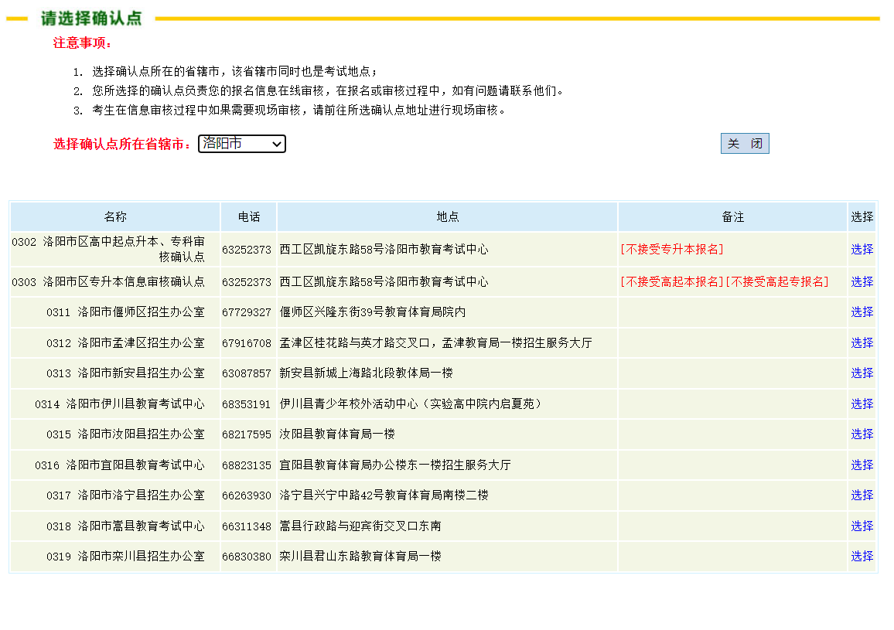Choose 0316 洛阳市宜阳县教育考试中心
Screen dimensions: 894x630
861,465
